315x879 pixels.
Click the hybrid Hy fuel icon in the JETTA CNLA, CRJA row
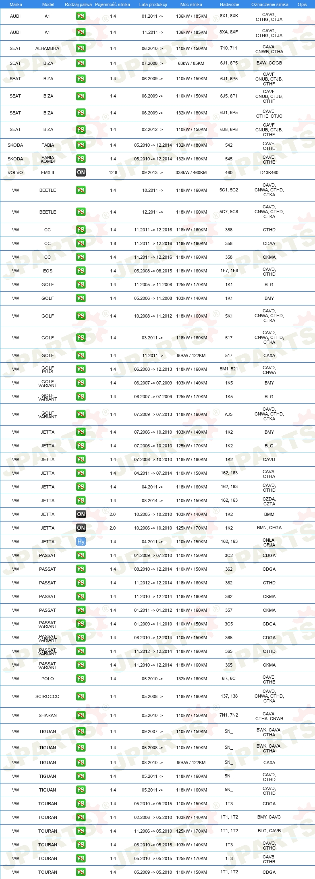pos(81,542)
